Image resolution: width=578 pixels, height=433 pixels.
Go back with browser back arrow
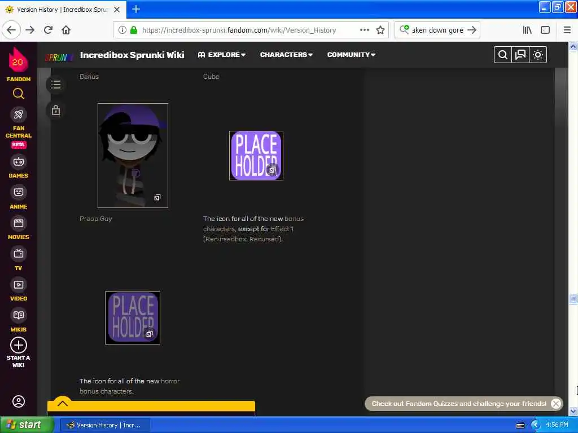pos(11,30)
